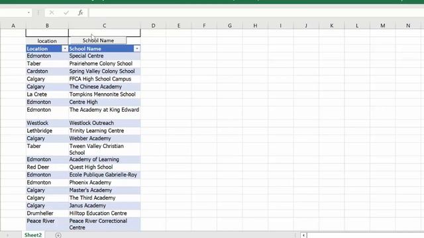Select column F header
Image resolution: width=424 pixels, height=238 pixels.
pyautogui.click(x=204, y=26)
